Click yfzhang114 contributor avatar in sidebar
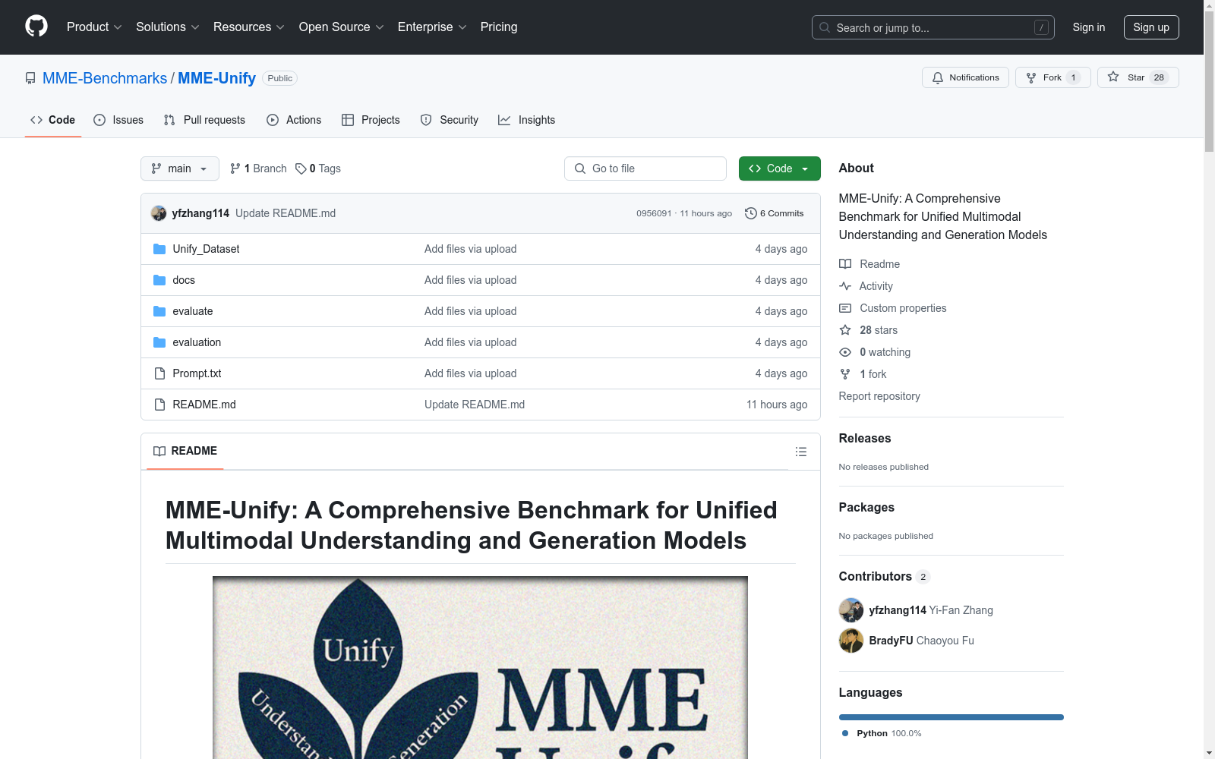Image resolution: width=1215 pixels, height=759 pixels. (x=851, y=610)
